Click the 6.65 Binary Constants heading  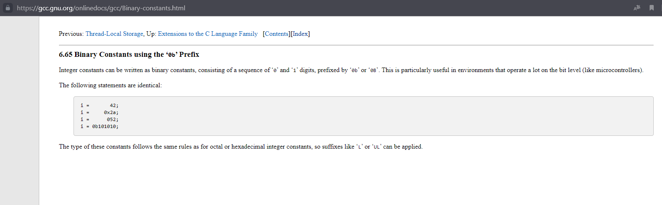pyautogui.click(x=129, y=54)
